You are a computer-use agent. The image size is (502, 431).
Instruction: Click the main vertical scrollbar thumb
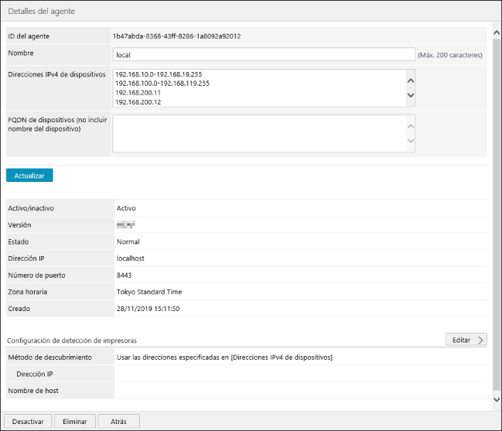pyautogui.click(x=496, y=209)
